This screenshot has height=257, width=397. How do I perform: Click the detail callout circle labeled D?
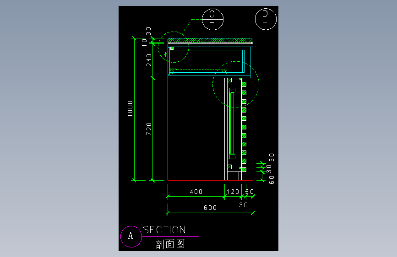pyautogui.click(x=266, y=19)
